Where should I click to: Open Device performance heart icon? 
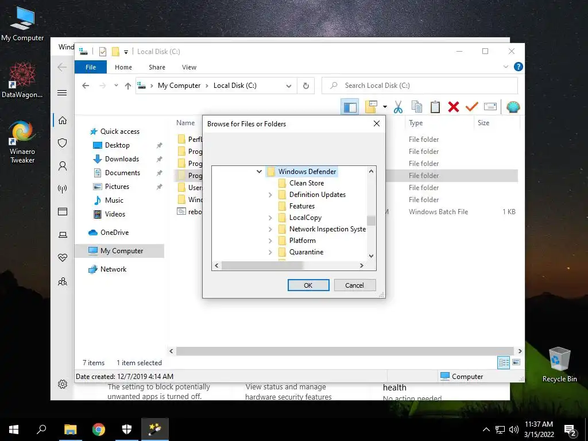63,258
